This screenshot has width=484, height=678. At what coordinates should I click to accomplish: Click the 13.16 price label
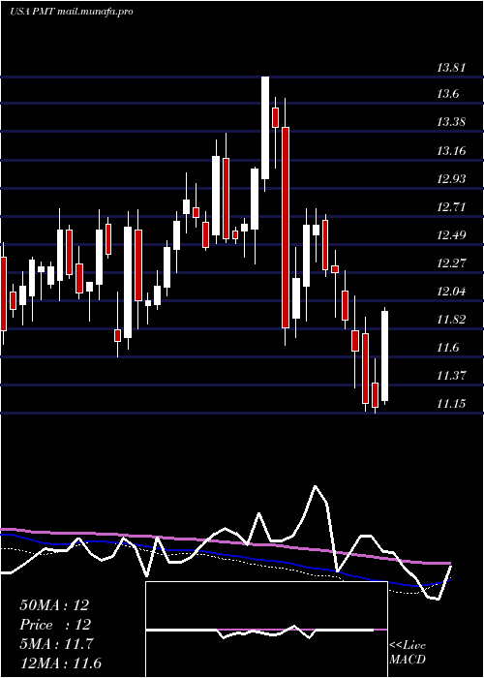451,151
